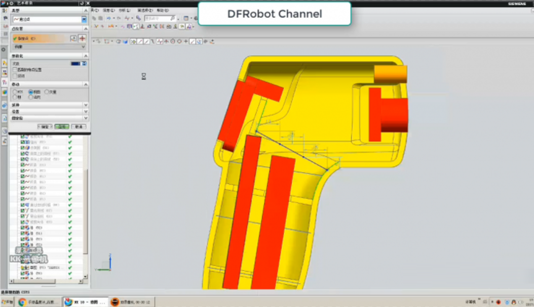Expand the 微定位 section
Image resolution: width=534 pixels, height=307 pixels.
pos(86,118)
